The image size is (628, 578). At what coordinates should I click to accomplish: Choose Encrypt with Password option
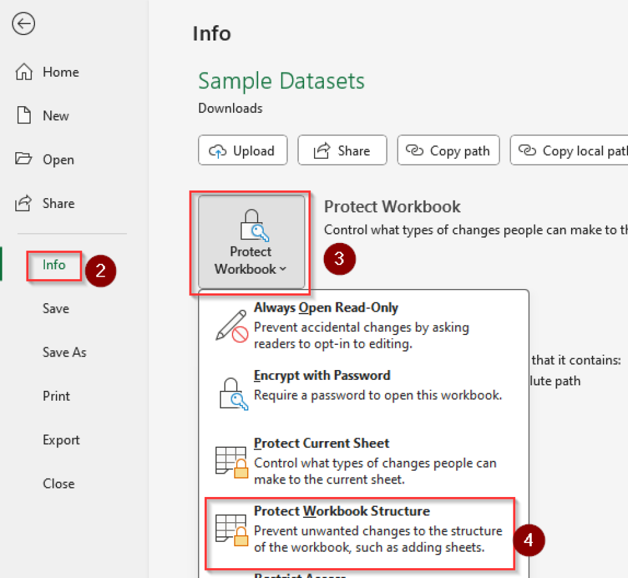pos(322,375)
